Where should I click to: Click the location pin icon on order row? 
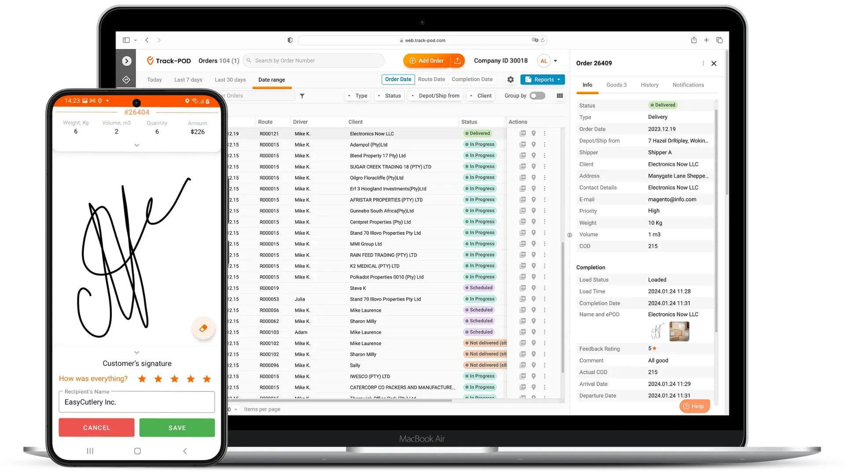click(x=534, y=133)
